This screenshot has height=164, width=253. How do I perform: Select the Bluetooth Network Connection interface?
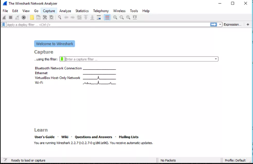coord(58,68)
